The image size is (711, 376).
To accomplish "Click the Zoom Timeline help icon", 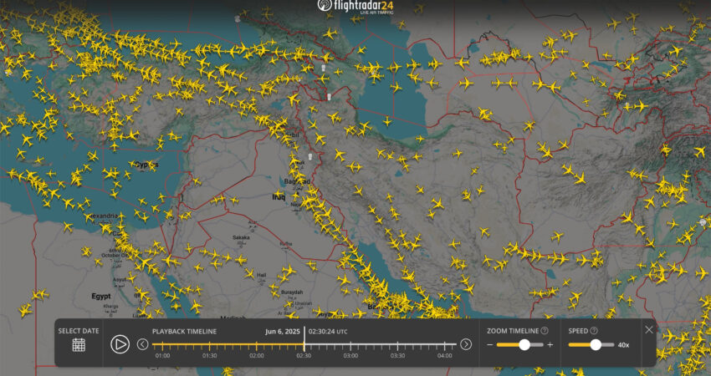I will click(545, 331).
